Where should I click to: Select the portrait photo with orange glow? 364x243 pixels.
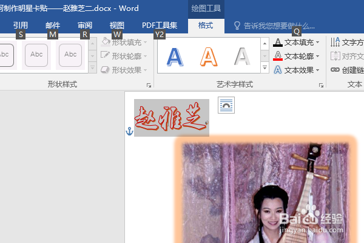(266, 189)
